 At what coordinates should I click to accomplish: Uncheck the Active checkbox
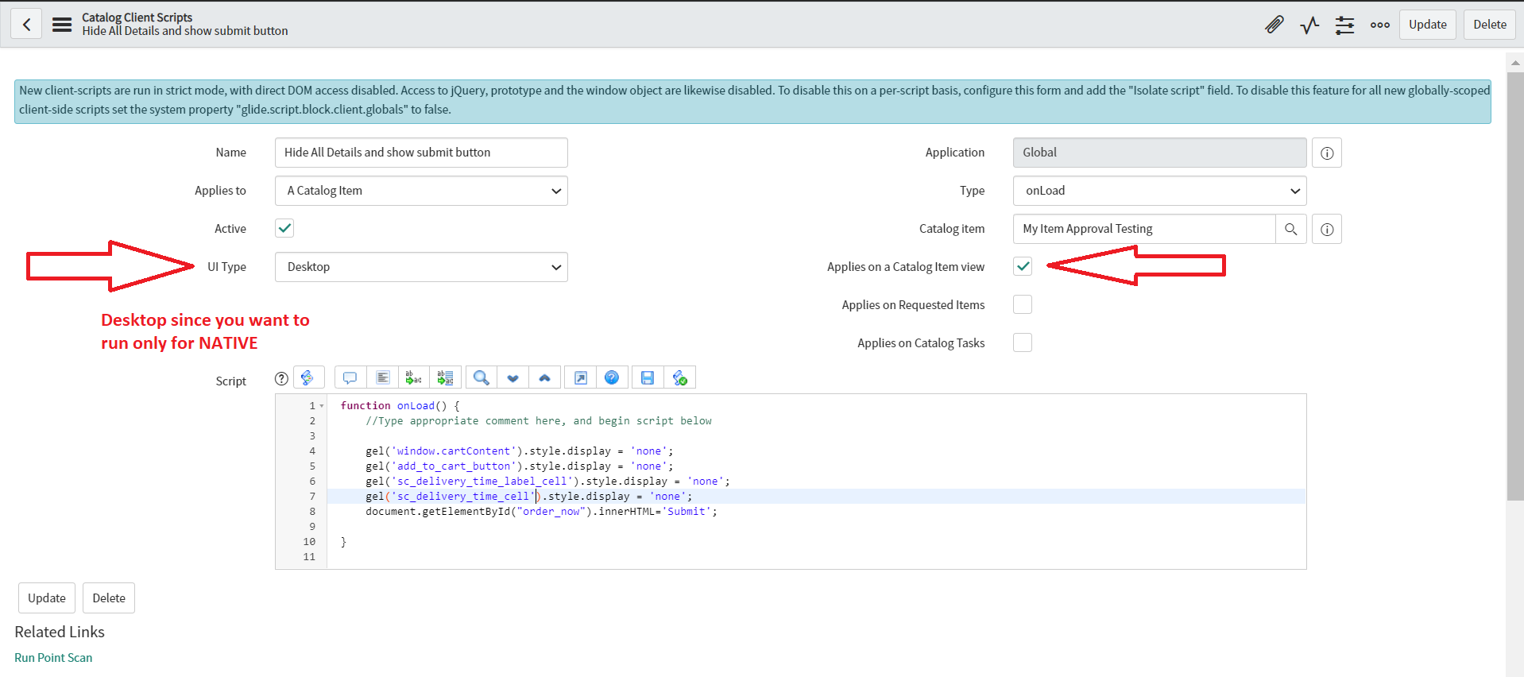pos(284,228)
